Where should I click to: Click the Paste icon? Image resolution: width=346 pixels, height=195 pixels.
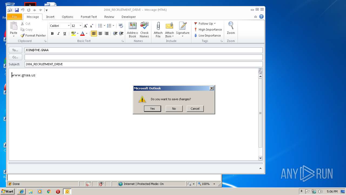(x=14, y=26)
